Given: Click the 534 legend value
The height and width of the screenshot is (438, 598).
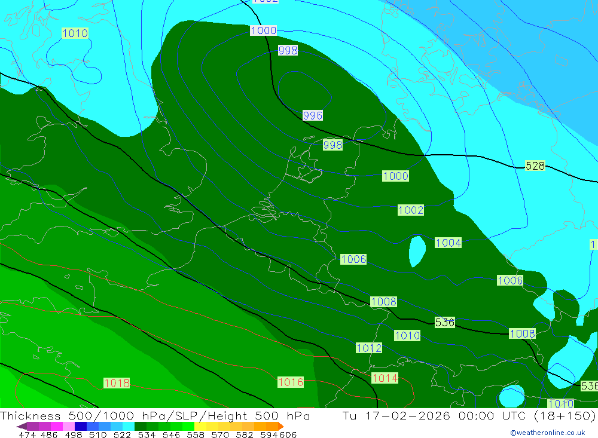Looking at the screenshot, I should [x=147, y=435].
